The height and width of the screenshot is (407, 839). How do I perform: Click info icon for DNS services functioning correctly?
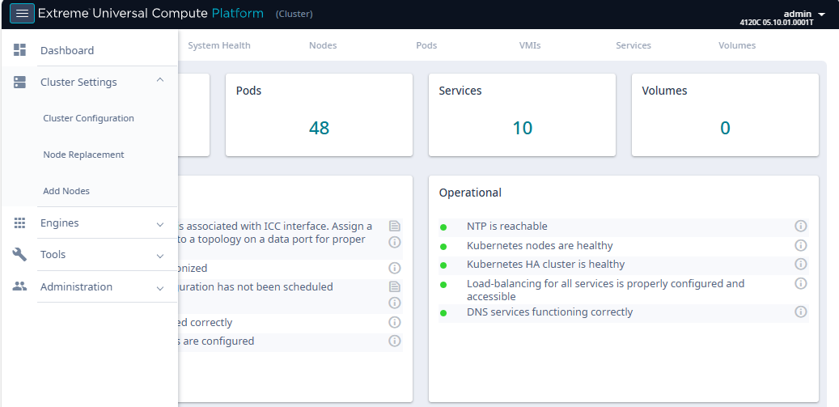[x=801, y=312]
